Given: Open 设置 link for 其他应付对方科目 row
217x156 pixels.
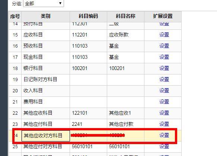Looking at the screenshot, I should (164, 146).
